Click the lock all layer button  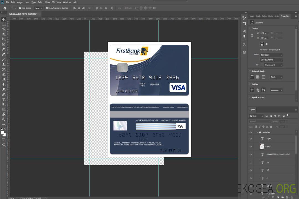click(x=271, y=127)
